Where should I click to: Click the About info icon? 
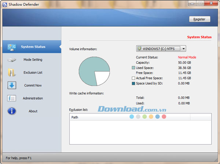coord(12,111)
